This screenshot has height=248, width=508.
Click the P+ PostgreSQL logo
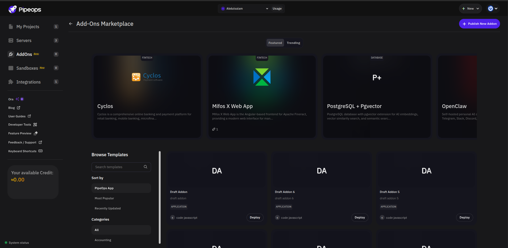click(377, 77)
